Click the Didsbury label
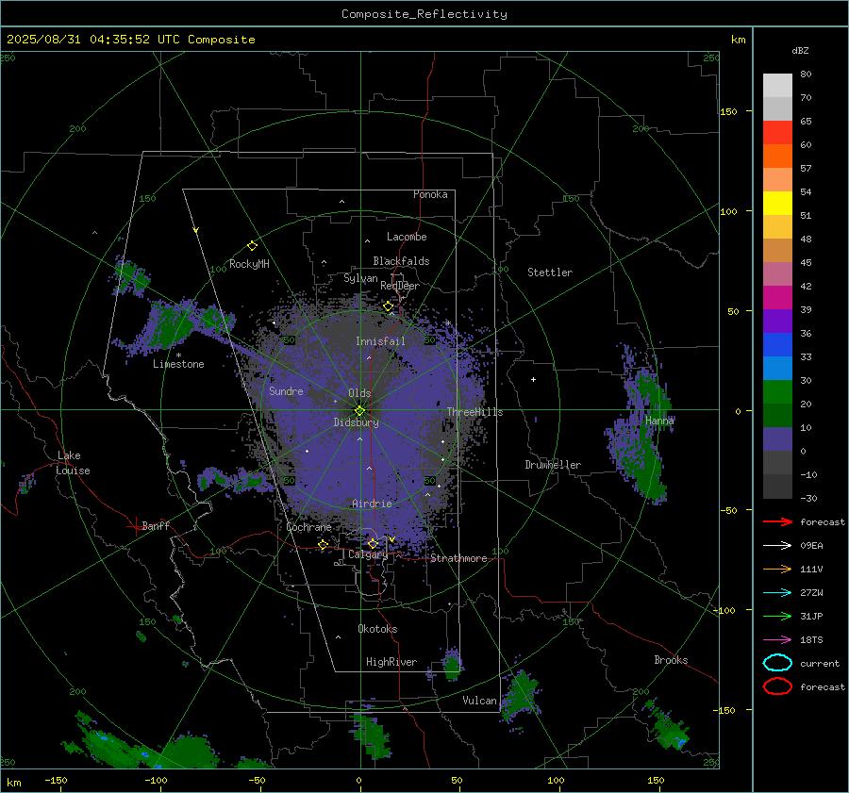 [x=357, y=422]
